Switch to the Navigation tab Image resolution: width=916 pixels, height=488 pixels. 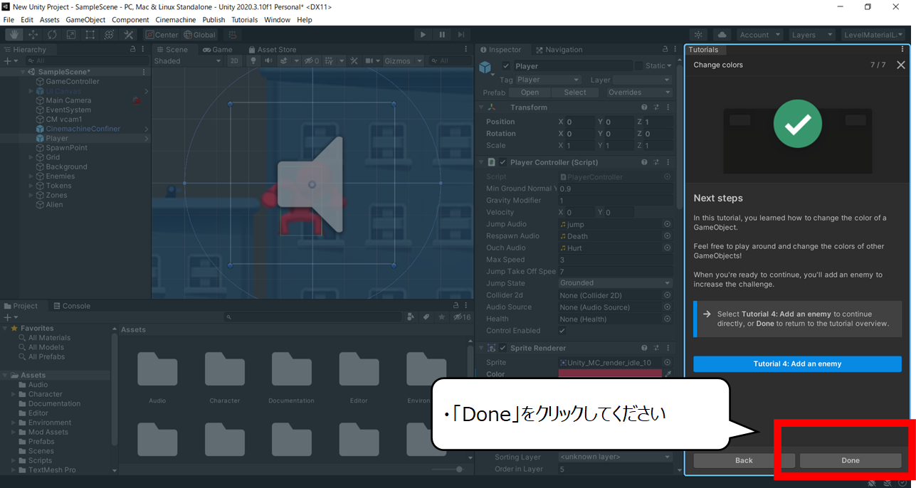point(559,50)
